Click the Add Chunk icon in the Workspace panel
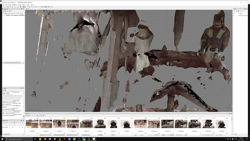250x141 pixels. click(x=3, y=11)
